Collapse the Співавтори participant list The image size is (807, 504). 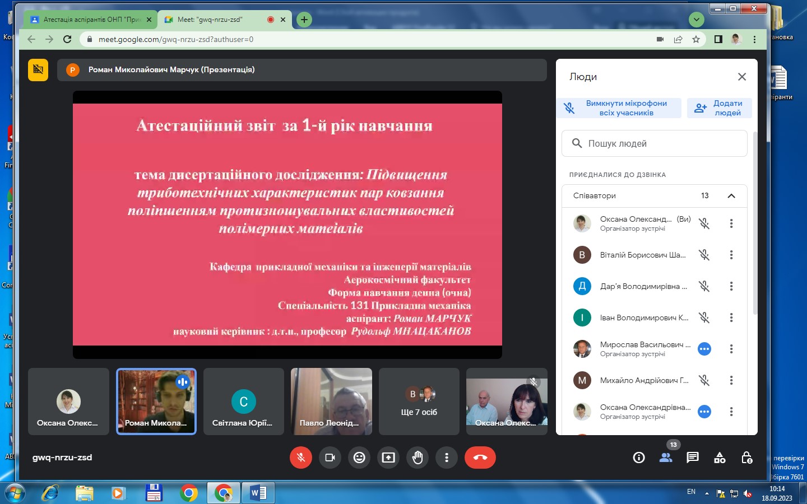tap(731, 195)
